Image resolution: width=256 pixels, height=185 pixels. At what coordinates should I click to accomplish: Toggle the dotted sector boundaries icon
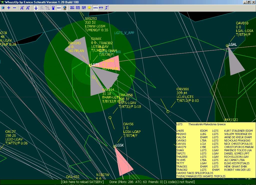coord(42,8)
